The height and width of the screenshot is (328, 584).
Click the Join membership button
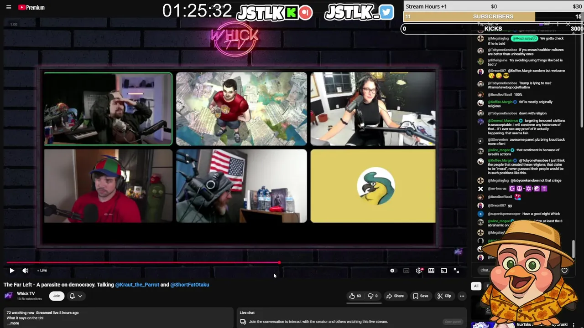click(x=57, y=296)
